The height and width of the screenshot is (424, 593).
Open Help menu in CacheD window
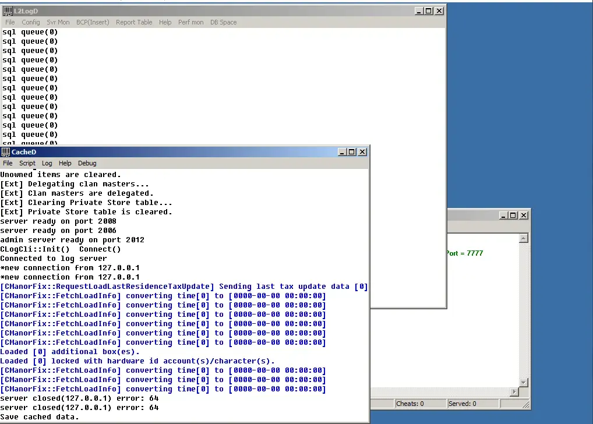[65, 163]
